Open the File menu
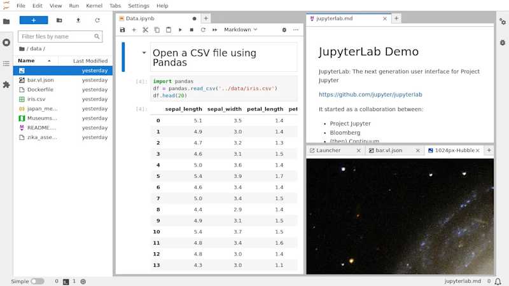 21,6
